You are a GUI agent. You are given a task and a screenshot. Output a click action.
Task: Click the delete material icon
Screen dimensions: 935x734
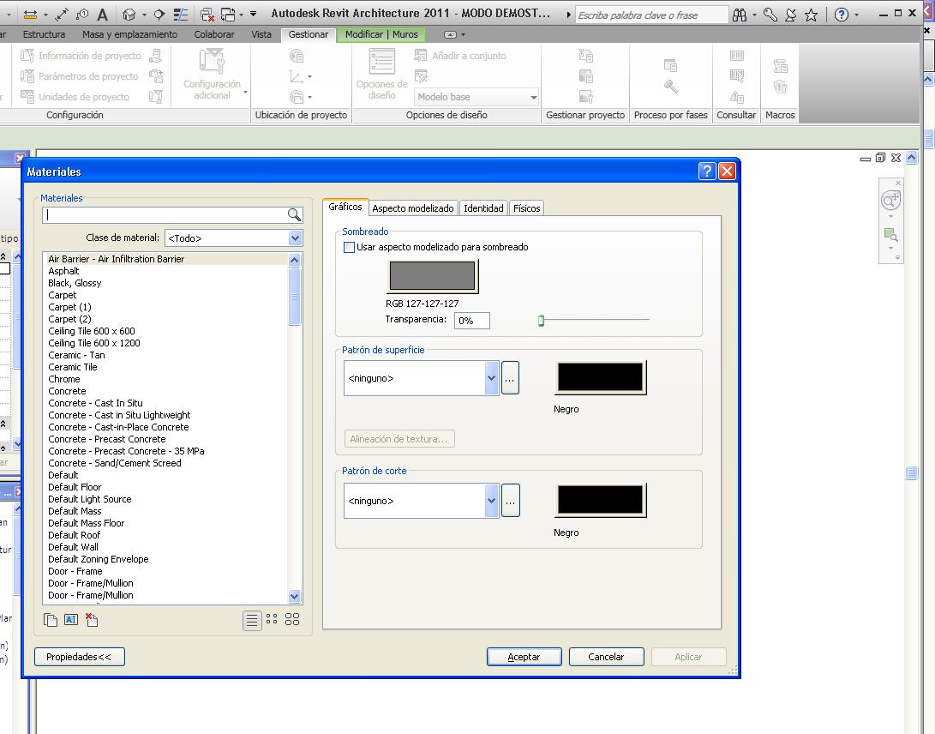coord(92,620)
